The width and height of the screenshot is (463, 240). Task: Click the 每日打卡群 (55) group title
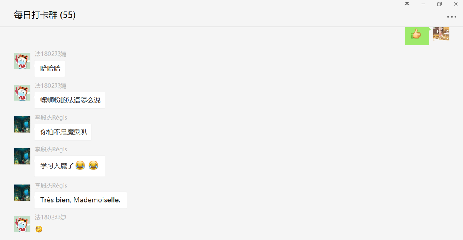(45, 15)
